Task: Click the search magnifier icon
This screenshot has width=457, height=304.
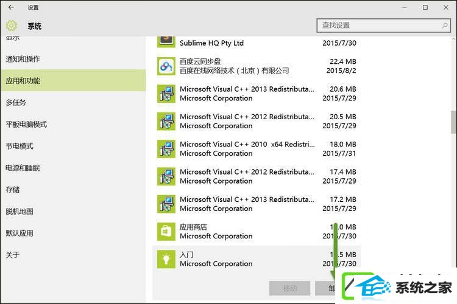Action: click(x=445, y=26)
